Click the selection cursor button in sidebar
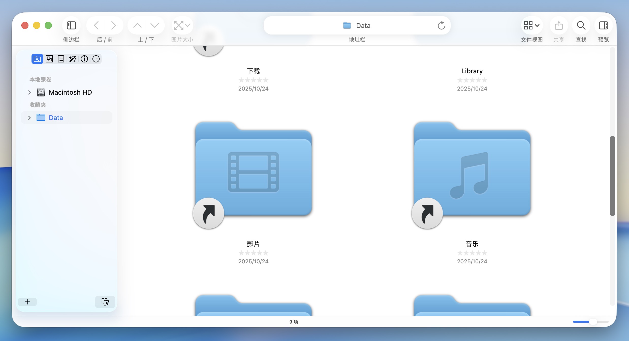Screen dimensions: 629x341 105,302
